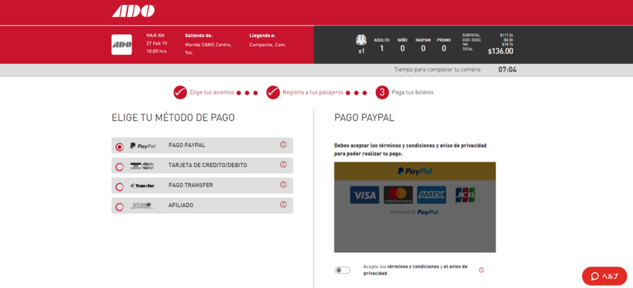
Task: Click step 1 checkmark Elige tus asientos
Action: tap(180, 92)
